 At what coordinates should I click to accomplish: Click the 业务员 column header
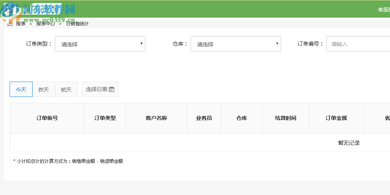pyautogui.click(x=204, y=118)
